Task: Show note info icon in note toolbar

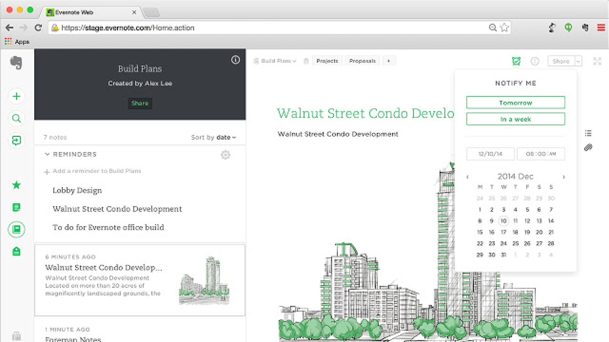Action: coord(535,61)
